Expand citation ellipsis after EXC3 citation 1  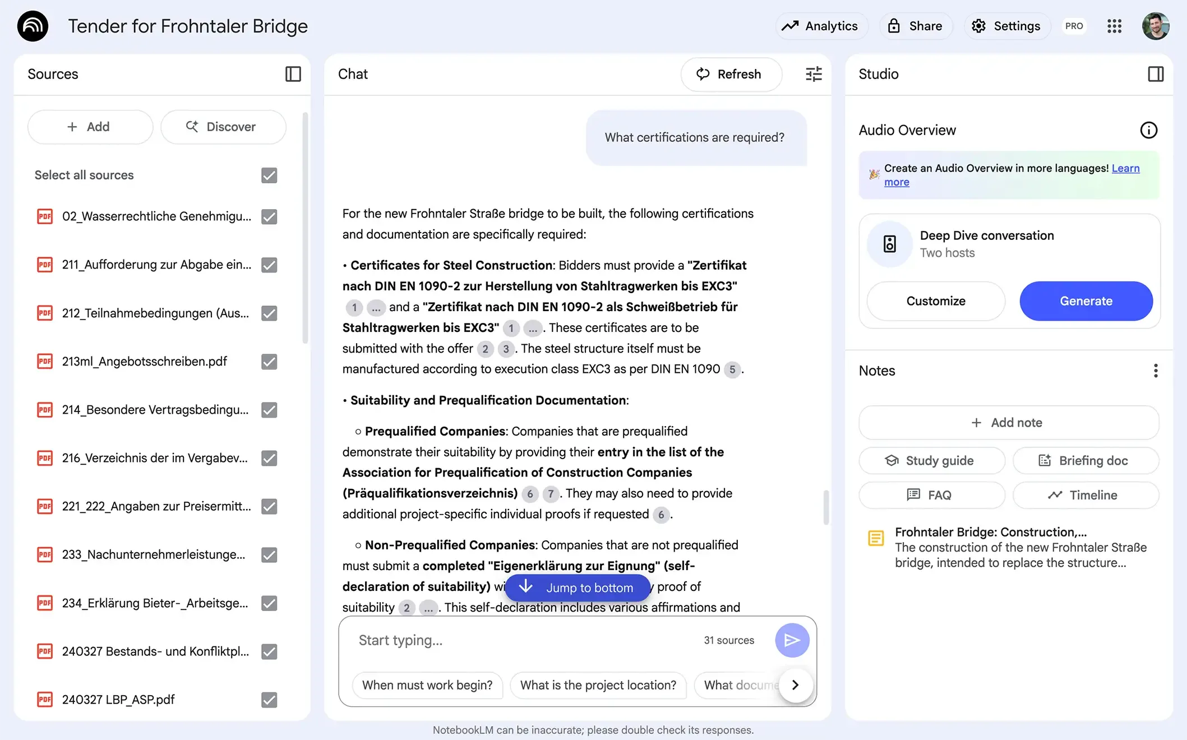(376, 307)
